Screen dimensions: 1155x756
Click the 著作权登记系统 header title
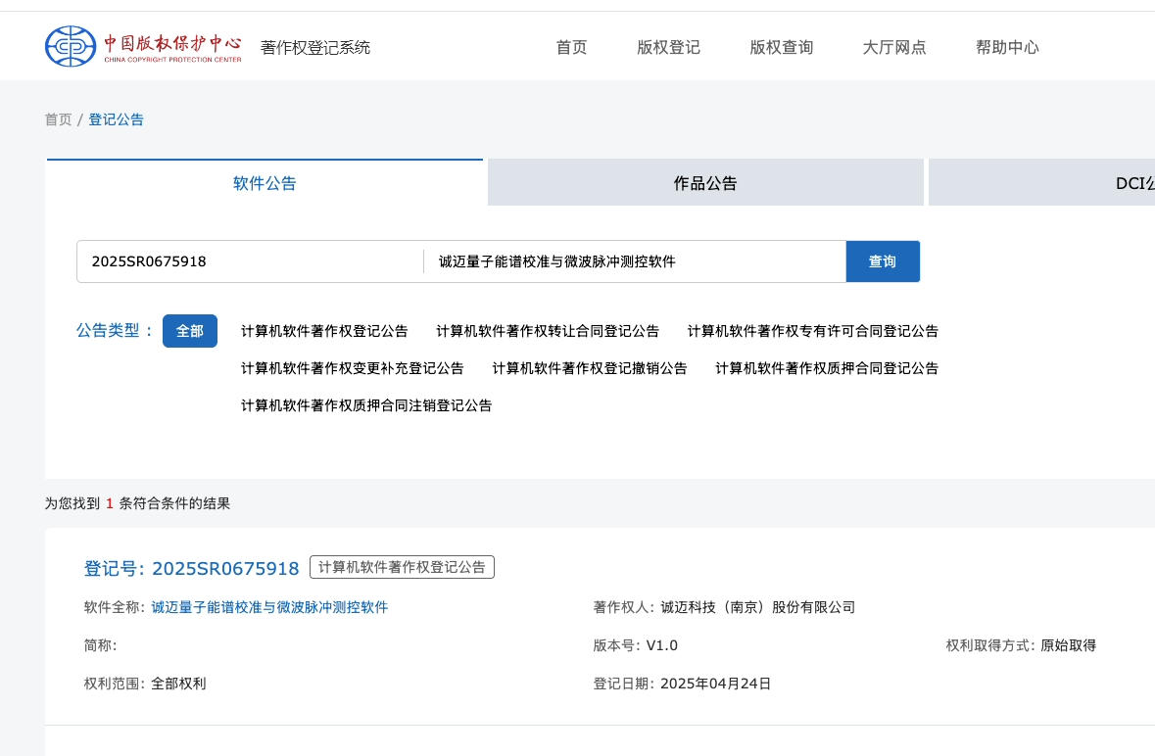pyautogui.click(x=315, y=48)
